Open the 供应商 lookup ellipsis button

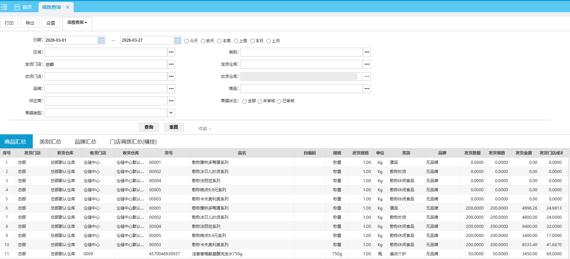point(171,101)
